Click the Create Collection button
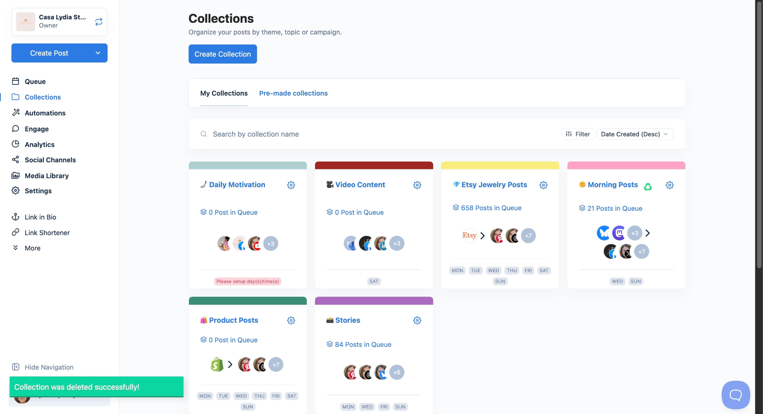This screenshot has width=763, height=414. coord(222,54)
